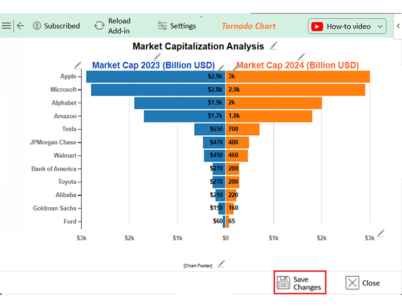Select Alphabet's orange 2k bar
The image size is (402, 308).
(273, 103)
